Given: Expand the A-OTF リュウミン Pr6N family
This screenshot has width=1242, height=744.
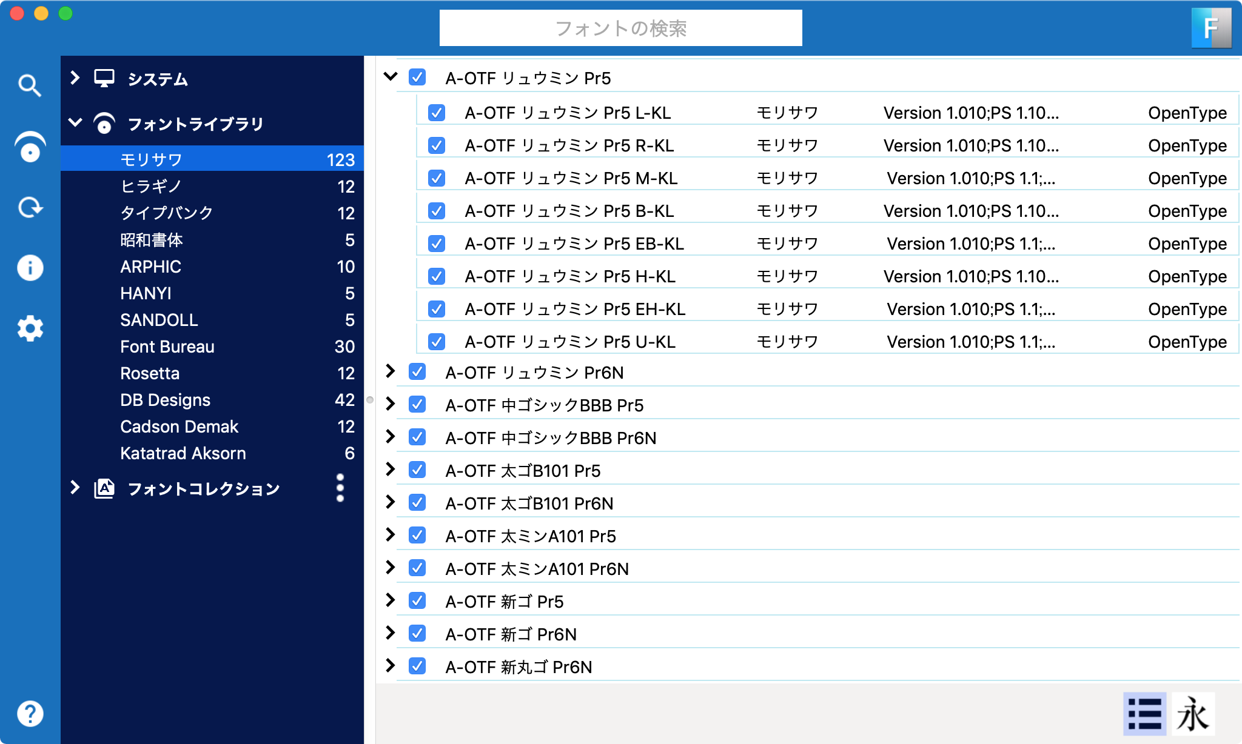Looking at the screenshot, I should coord(391,371).
